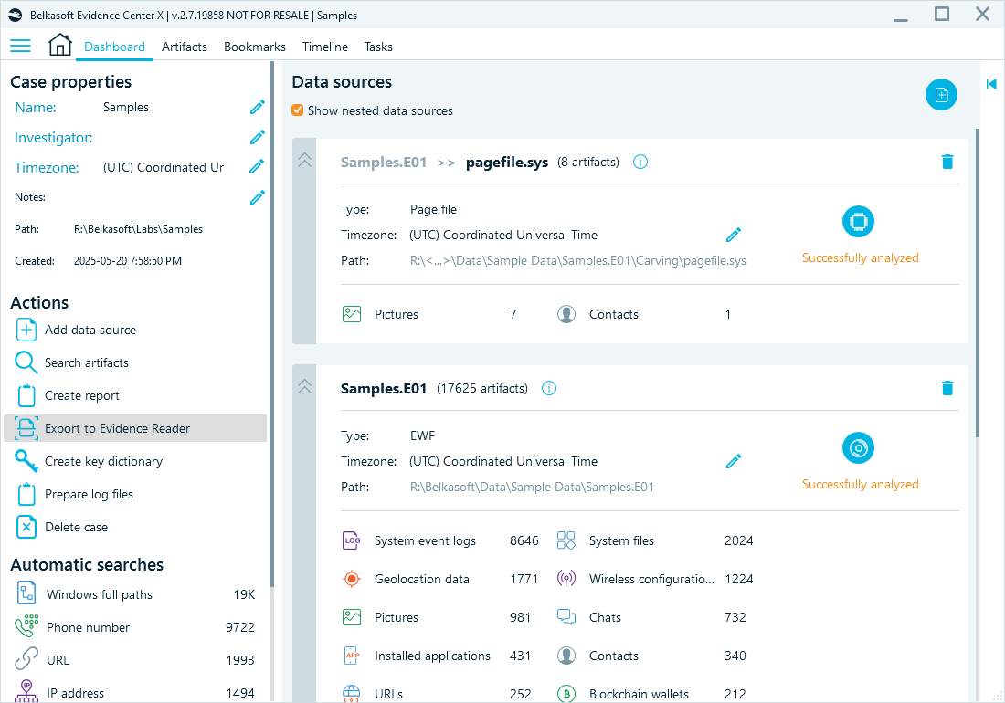The width and height of the screenshot is (1005, 703).
Task: Show info for Samples.E01 data source
Action: point(549,388)
